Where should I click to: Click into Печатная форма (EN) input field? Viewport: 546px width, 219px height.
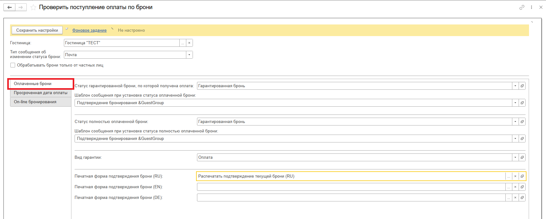(351, 187)
